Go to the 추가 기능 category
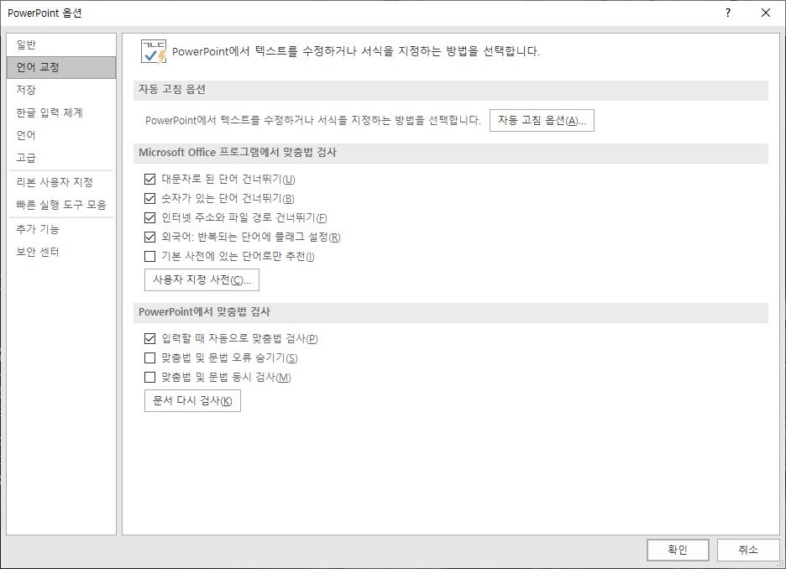The height and width of the screenshot is (569, 786). [x=61, y=229]
